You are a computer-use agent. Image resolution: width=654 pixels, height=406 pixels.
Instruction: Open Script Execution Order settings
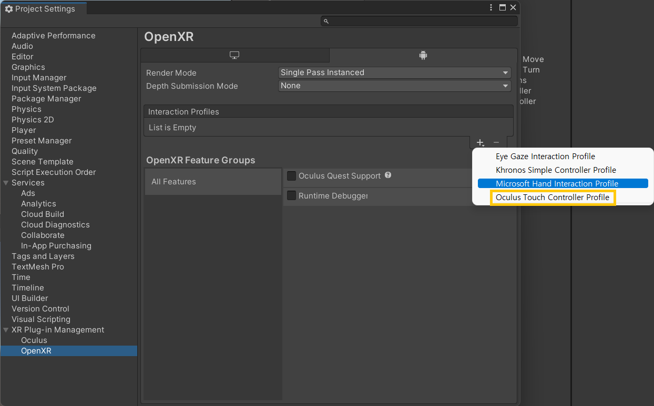54,172
